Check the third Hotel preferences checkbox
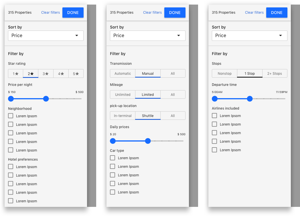This screenshot has height=216, width=300. [x=11, y=184]
